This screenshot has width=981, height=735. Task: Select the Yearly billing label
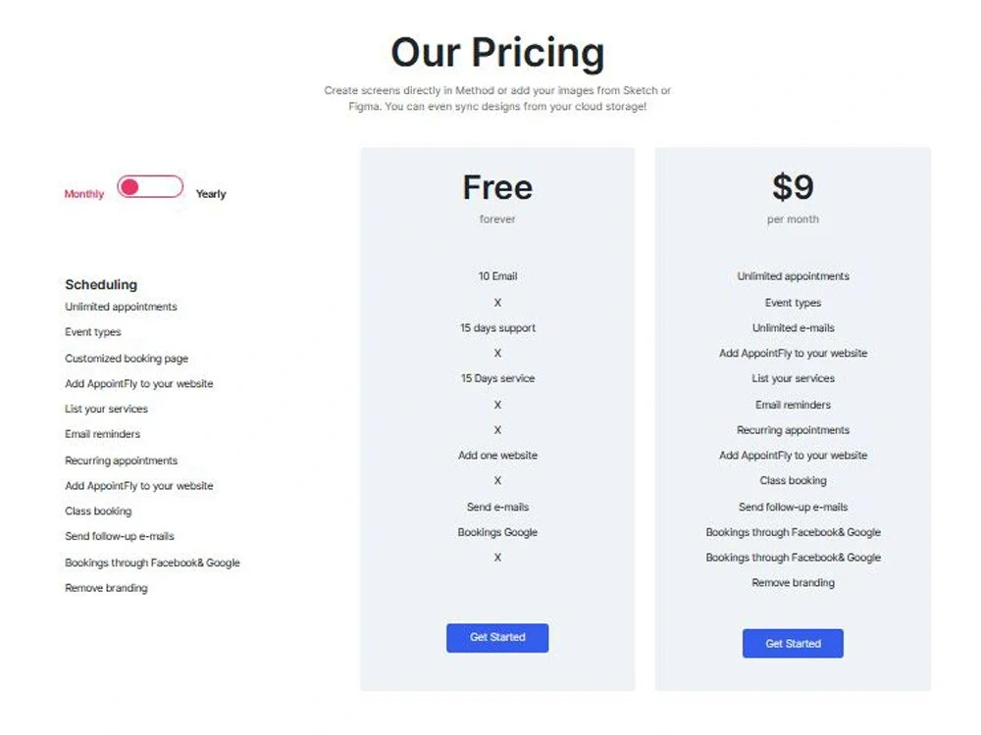click(x=211, y=194)
